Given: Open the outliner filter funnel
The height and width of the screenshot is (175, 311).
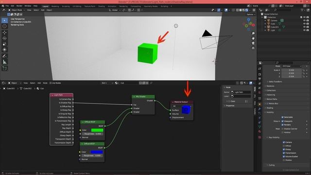Looking at the screenshot, I should point(302,10).
